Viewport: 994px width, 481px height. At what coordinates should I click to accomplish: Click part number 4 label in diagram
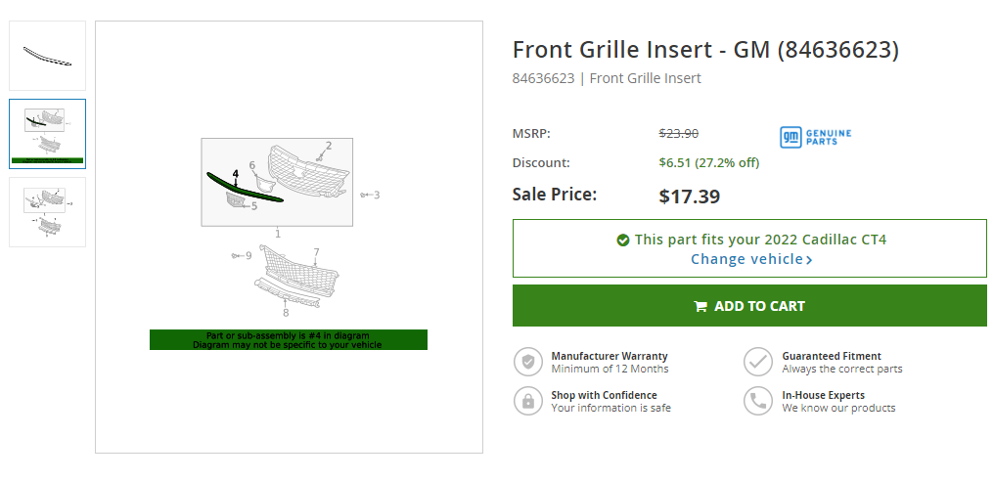pos(235,174)
